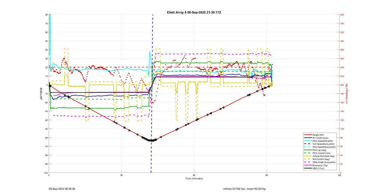Click the right axis tick label '180'
Image resolution: width=375 pixels, height=194 pixels.
342,94
